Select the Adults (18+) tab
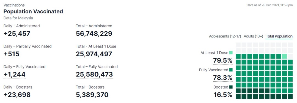Image resolution: width=297 pixels, height=103 pixels. point(253,36)
